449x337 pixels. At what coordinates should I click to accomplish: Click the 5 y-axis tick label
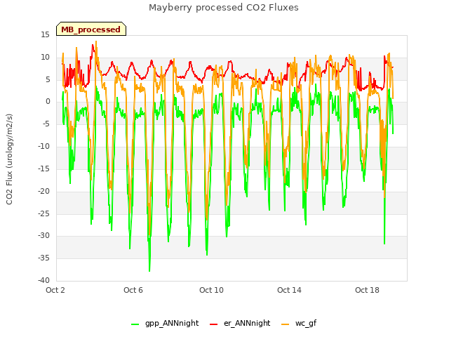pyautogui.click(x=48, y=79)
